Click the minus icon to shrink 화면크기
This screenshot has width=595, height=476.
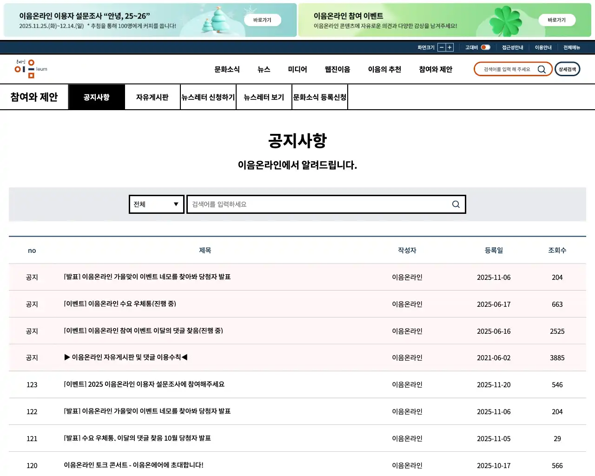click(441, 47)
